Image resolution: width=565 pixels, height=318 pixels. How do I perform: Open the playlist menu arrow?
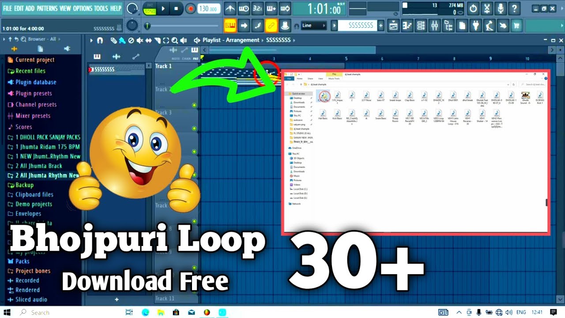point(91,40)
